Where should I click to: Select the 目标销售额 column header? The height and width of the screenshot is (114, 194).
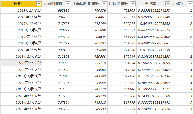(118, 4)
